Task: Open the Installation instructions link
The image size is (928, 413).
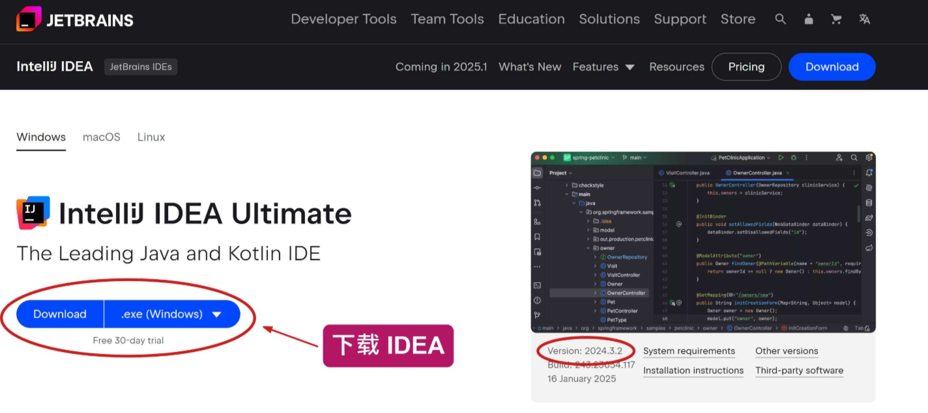Action: (693, 371)
